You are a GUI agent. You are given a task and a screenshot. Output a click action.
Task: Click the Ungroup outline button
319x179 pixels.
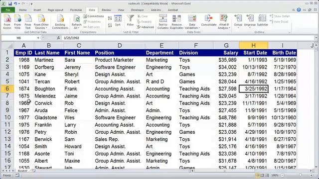(250, 21)
